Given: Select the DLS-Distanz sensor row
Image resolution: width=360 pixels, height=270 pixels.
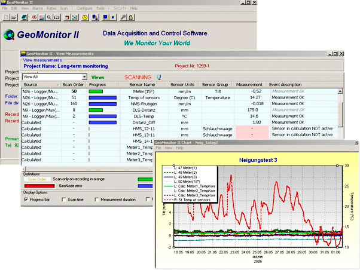Looking at the screenshot, I should click(x=179, y=110).
